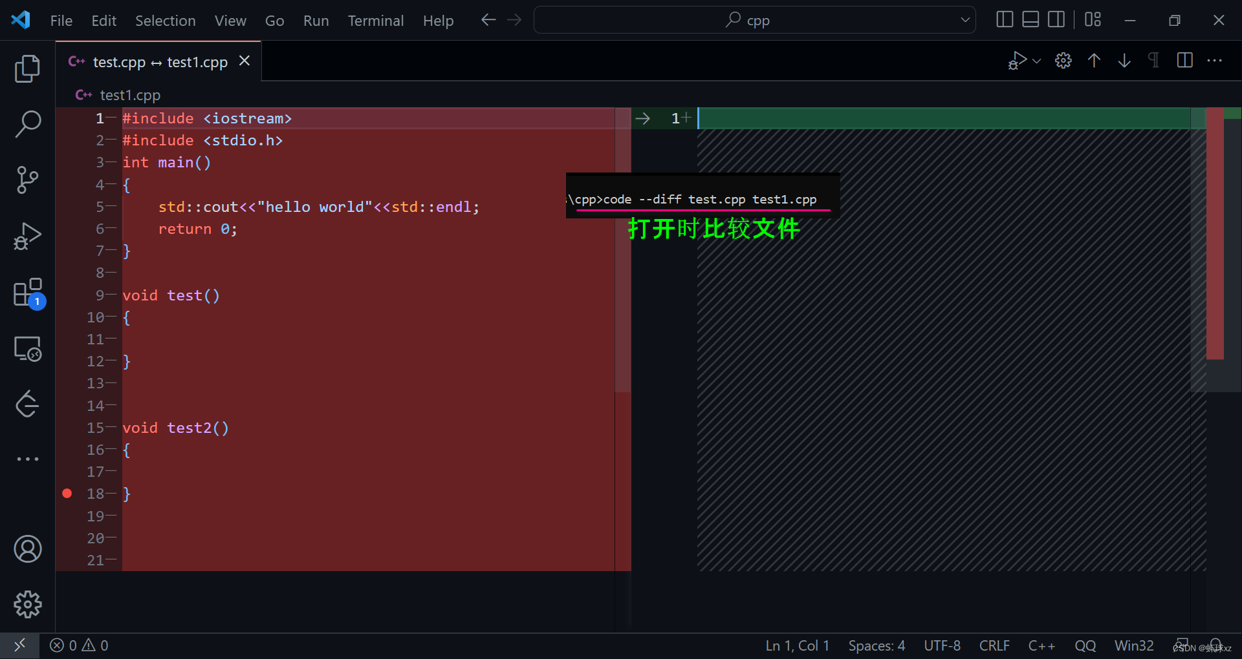Open remote window indicator in status bar
Viewport: 1242px width, 659px height.
click(x=19, y=645)
